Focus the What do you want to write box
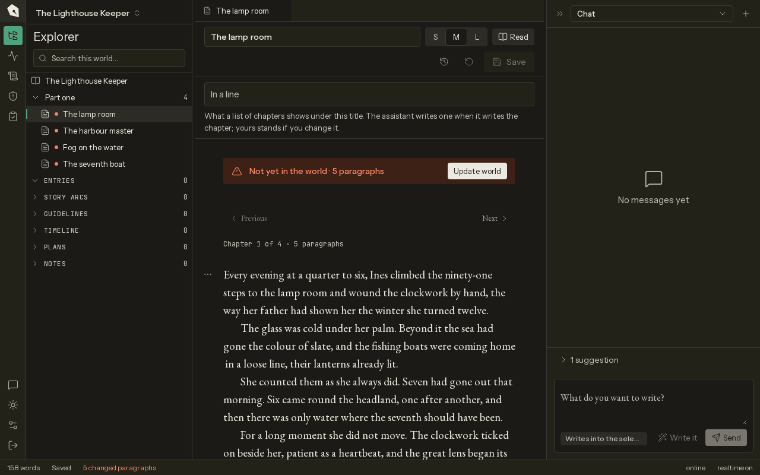The image size is (760, 475). (653, 404)
